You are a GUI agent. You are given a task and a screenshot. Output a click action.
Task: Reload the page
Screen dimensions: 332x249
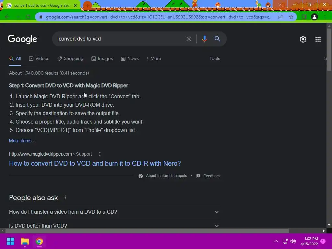pos(28,17)
